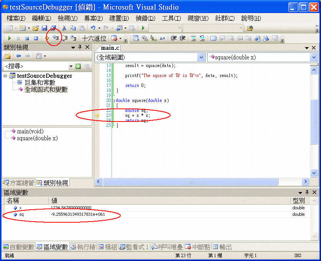The width and height of the screenshot is (321, 261).
Task: Open the Class View window position menu
Action: (73, 48)
